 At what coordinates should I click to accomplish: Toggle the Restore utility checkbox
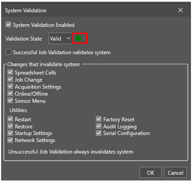[10, 126]
